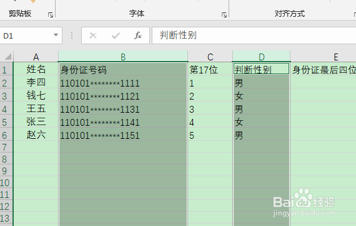Viewport: 356px width, 226px height.
Task: Select row 1 header
Action: click(7, 69)
